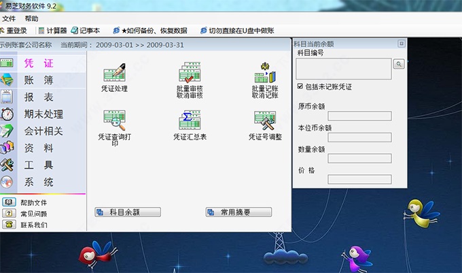
Task: Click the 联系我们 telephone icon
Action: point(9,225)
